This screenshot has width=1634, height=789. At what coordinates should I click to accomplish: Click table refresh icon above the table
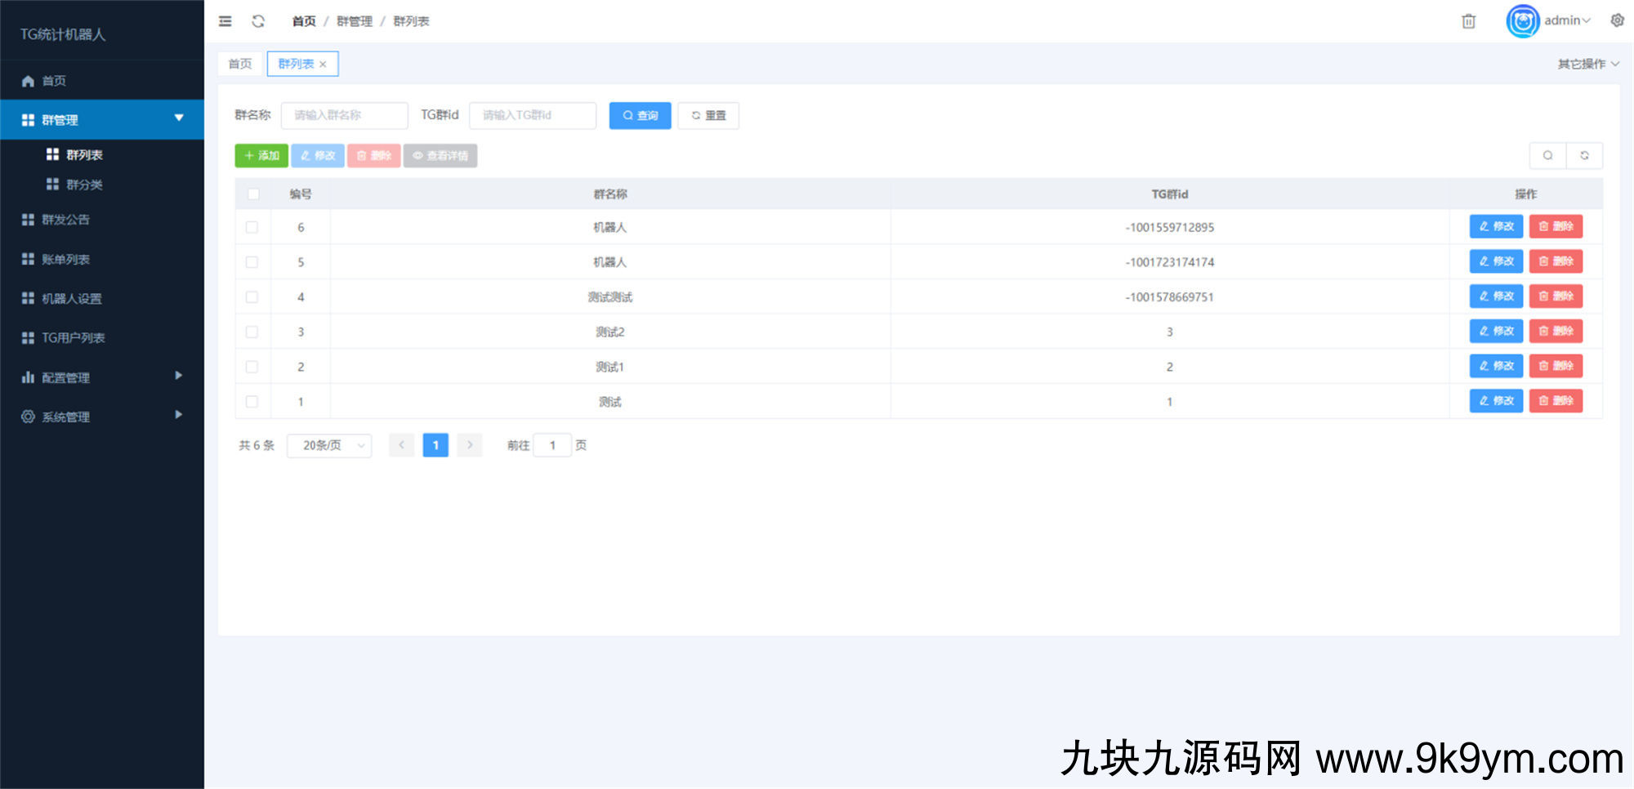[x=1584, y=155]
